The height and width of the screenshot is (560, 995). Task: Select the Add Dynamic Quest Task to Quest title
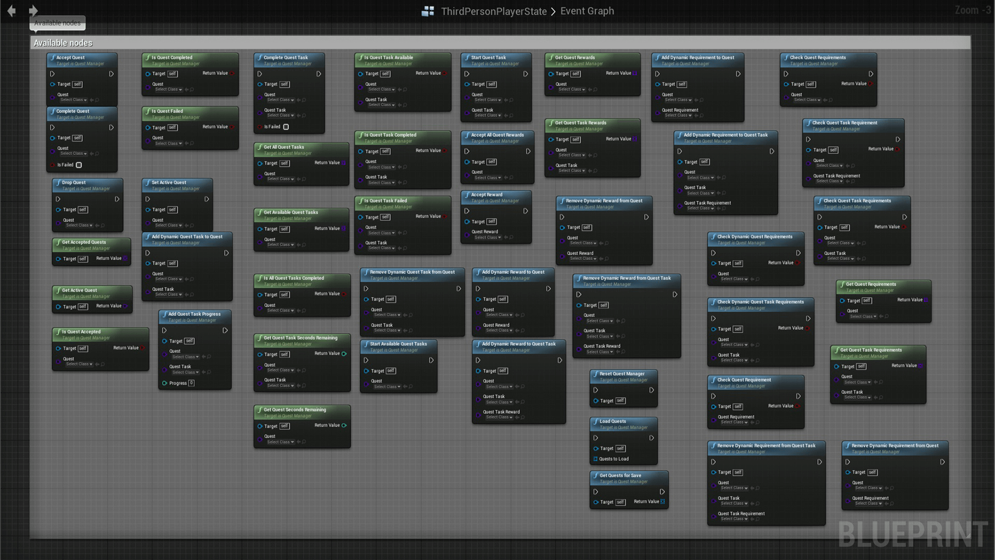[x=187, y=236]
